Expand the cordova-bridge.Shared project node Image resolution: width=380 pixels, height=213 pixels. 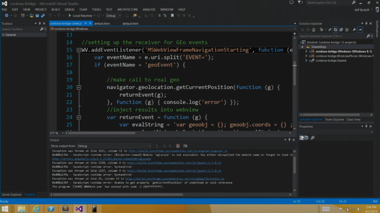click(x=306, y=61)
